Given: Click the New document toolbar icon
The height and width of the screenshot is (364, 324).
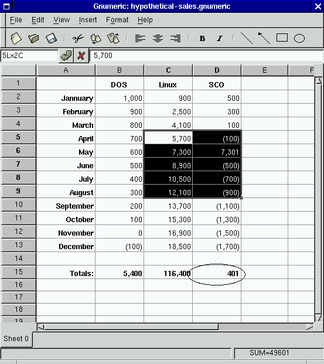Looking at the screenshot, I should coord(16,38).
